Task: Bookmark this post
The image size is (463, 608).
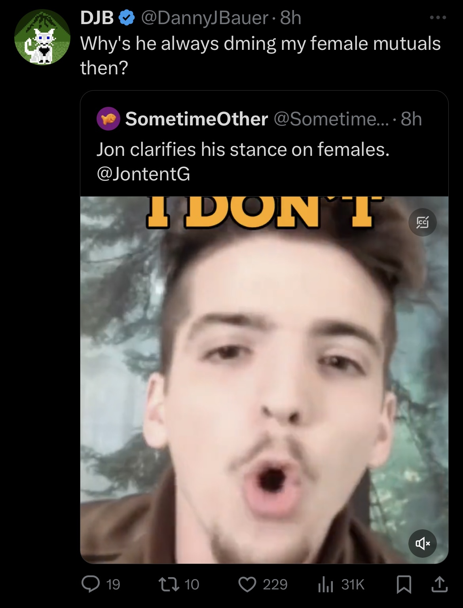Action: [x=403, y=584]
